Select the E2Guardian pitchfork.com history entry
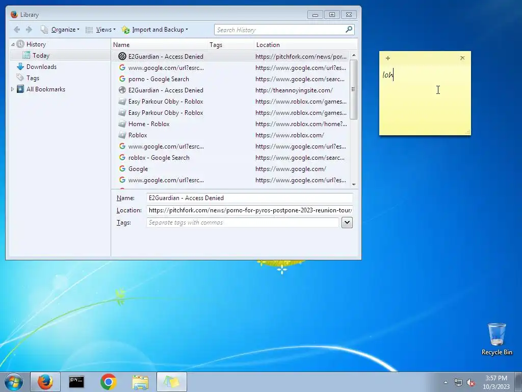Viewport: 522px width, 392px height. 231,56
